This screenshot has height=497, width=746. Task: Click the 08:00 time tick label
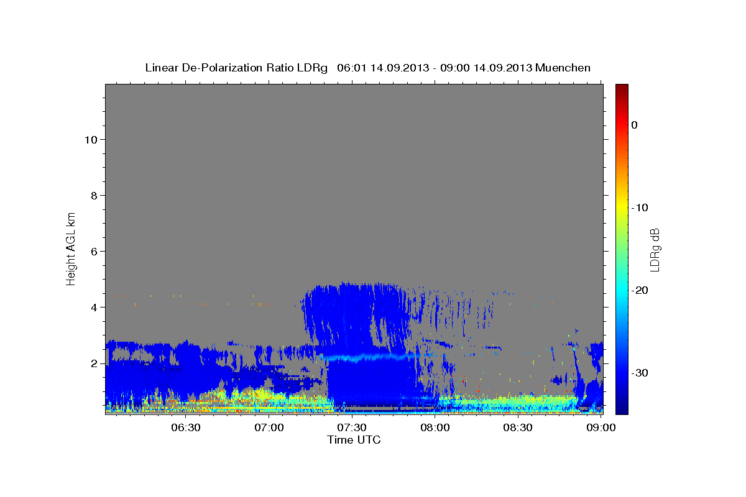[435, 427]
